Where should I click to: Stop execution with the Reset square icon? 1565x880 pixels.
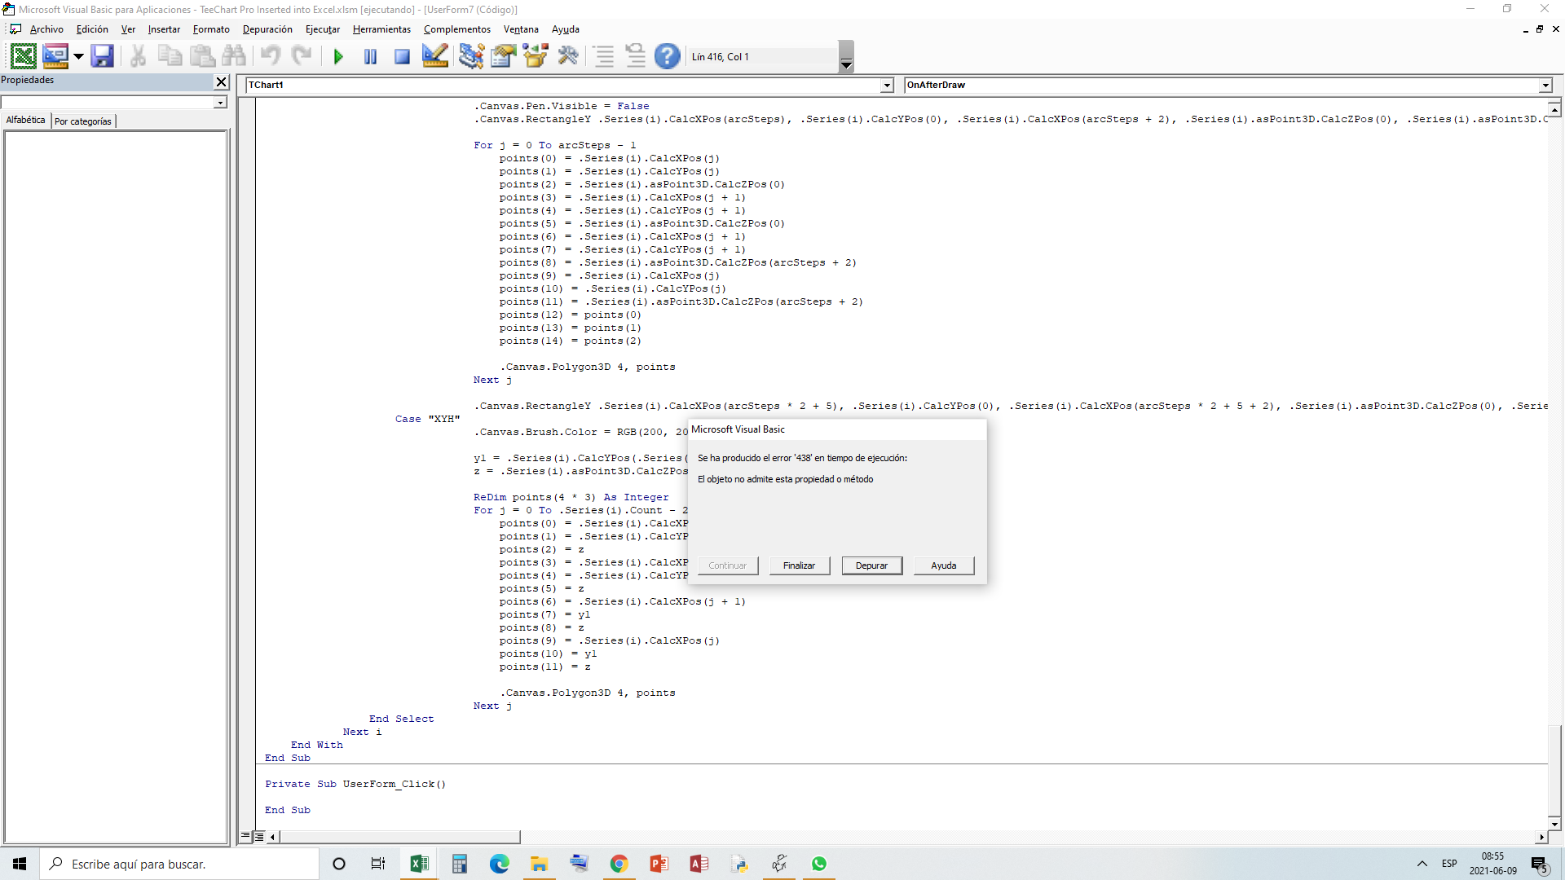click(x=402, y=56)
